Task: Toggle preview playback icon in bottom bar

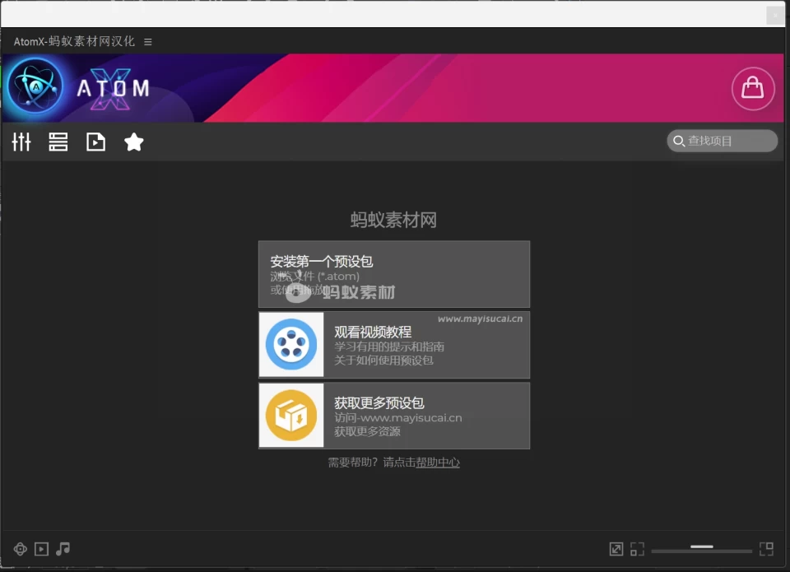Action: (x=42, y=549)
